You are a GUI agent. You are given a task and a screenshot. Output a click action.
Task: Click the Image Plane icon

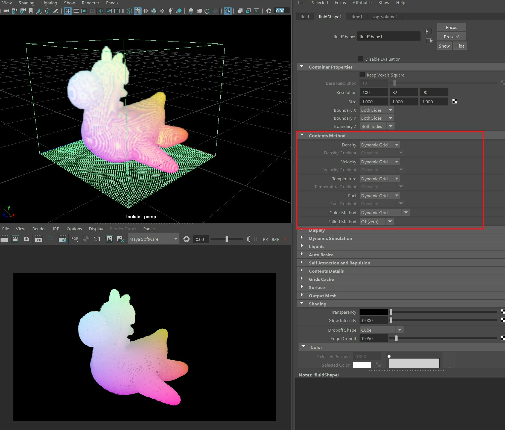(x=39, y=11)
